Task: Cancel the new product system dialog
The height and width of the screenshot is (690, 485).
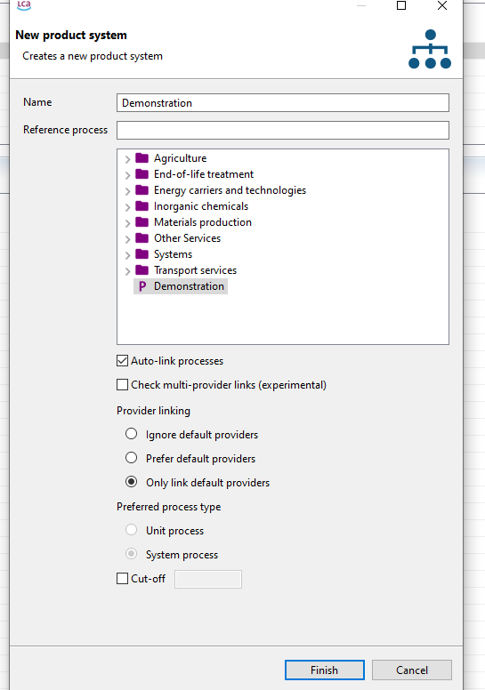Action: click(x=412, y=670)
